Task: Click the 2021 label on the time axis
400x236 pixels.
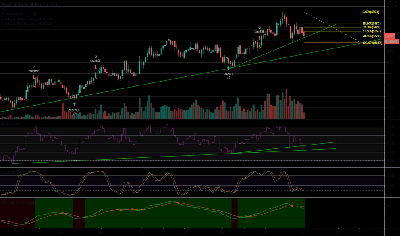Action: point(265,233)
